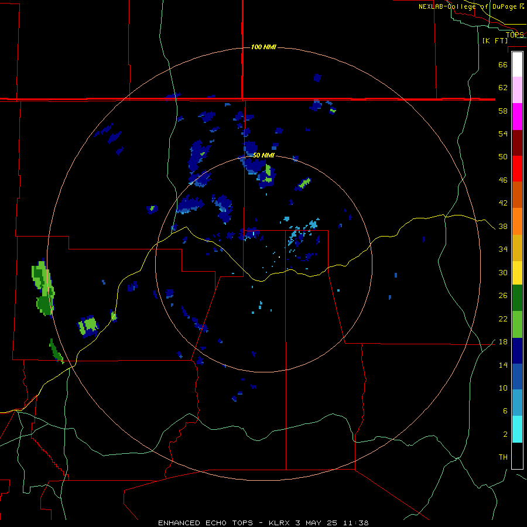
Task: Click the "26" legend value
Action: (503, 296)
